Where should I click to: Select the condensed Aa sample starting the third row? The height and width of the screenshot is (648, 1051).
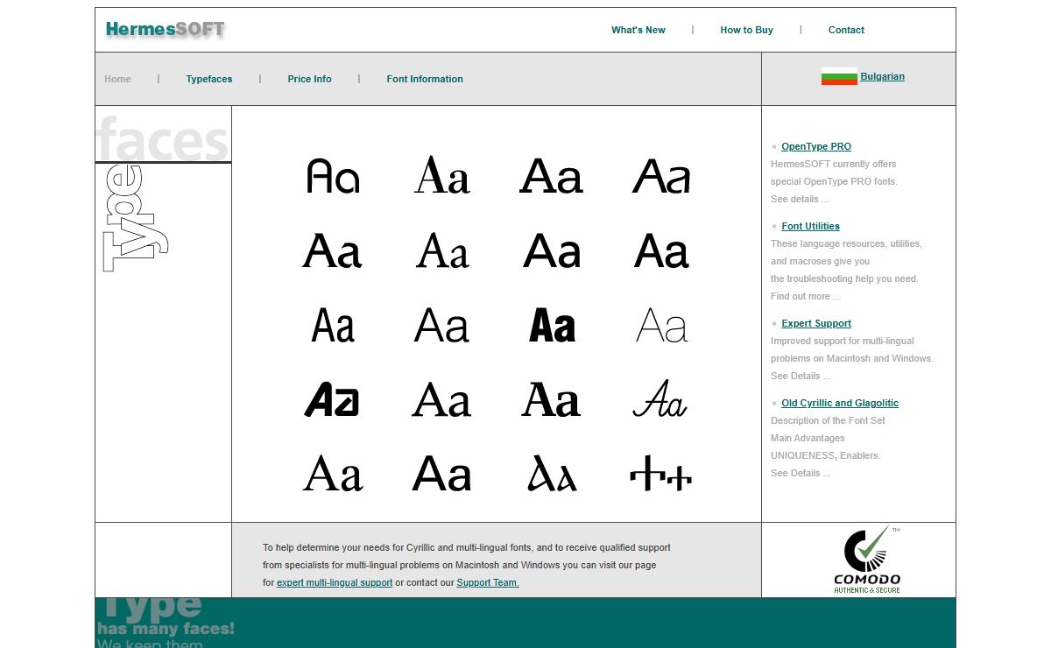[333, 326]
